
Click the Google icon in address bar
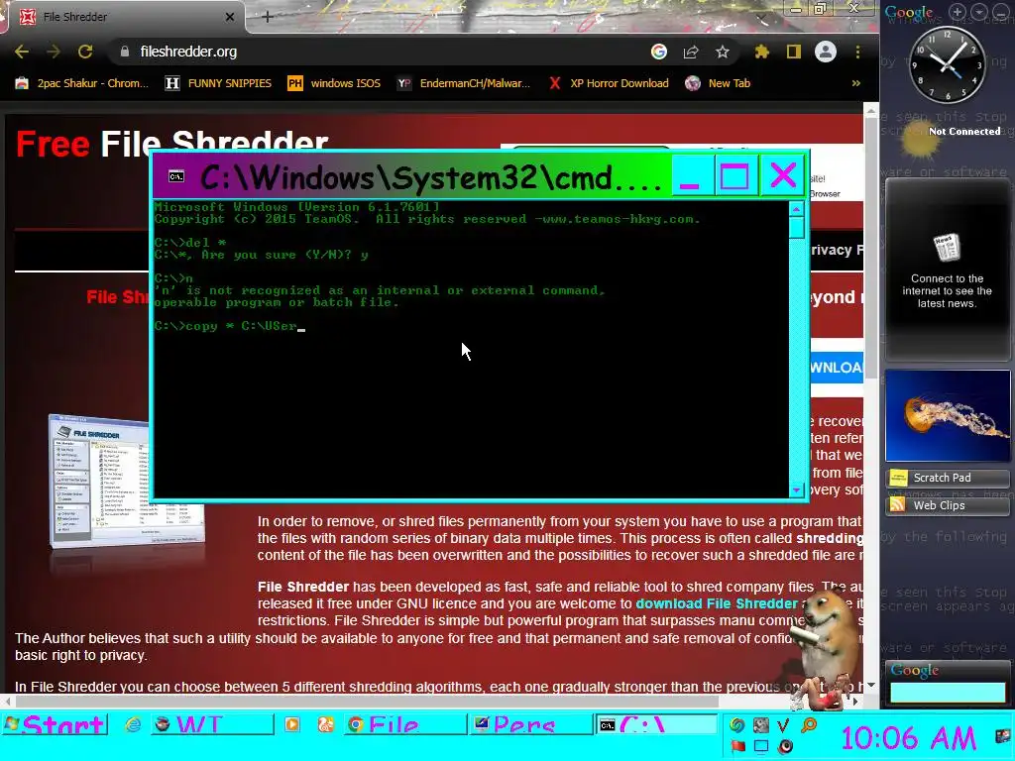coord(659,52)
